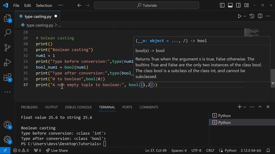Expand the title bar overflow menu

pos(61,5)
